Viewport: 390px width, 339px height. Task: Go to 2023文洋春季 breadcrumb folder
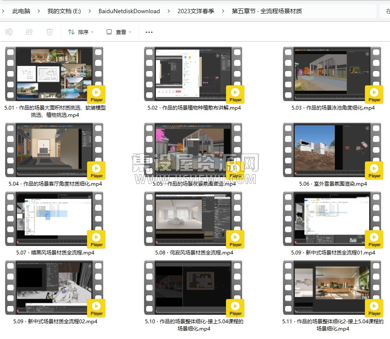196,11
